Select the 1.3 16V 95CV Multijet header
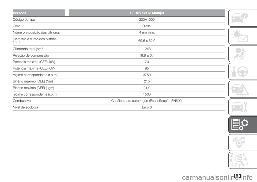This screenshot has width=257, height=182. coord(147,13)
